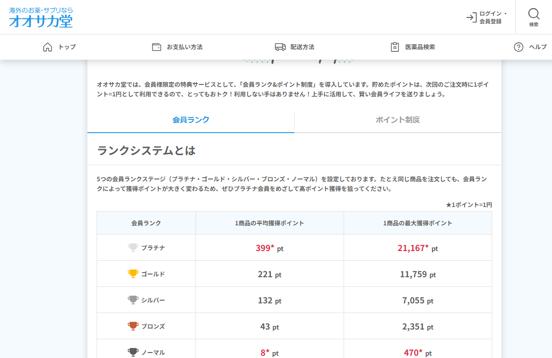Viewport: 552px width, 358px height.
Task: Click the 399* pt value
Action: 270,248
